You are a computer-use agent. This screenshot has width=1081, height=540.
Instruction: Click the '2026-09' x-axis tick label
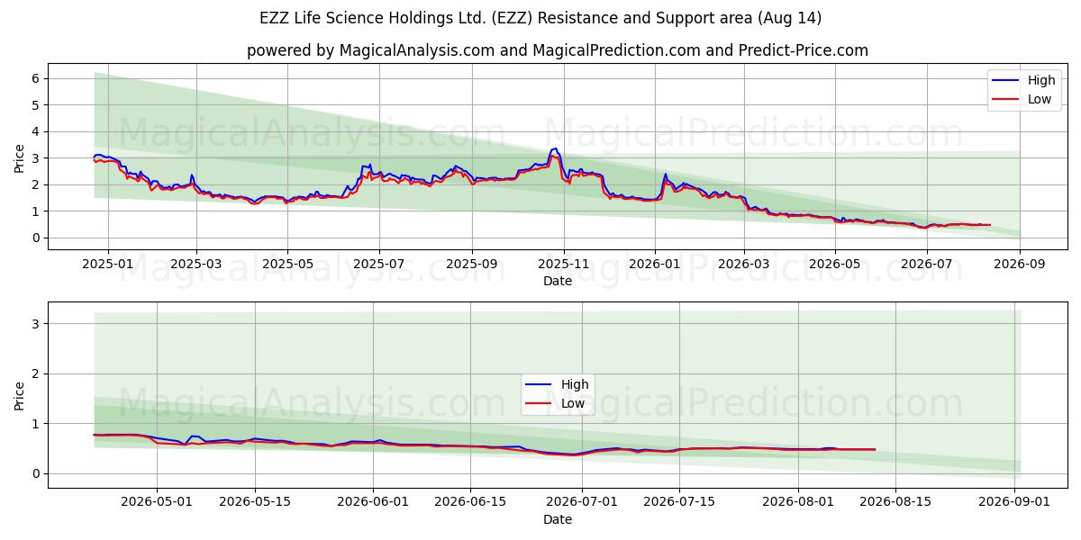click(x=1019, y=264)
